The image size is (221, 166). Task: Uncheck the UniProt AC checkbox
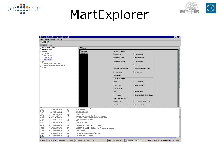(114, 54)
